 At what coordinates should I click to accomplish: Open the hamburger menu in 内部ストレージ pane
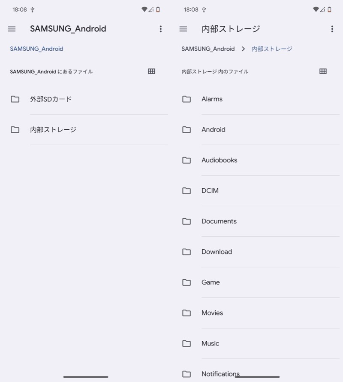coord(183,29)
